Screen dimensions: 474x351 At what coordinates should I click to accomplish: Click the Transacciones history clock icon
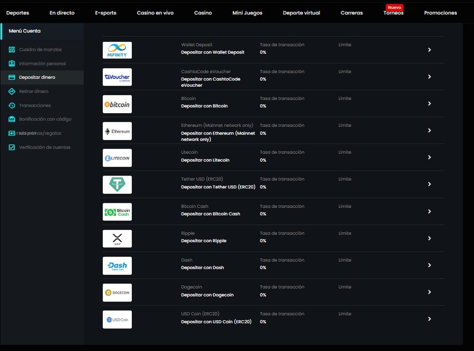pos(12,106)
